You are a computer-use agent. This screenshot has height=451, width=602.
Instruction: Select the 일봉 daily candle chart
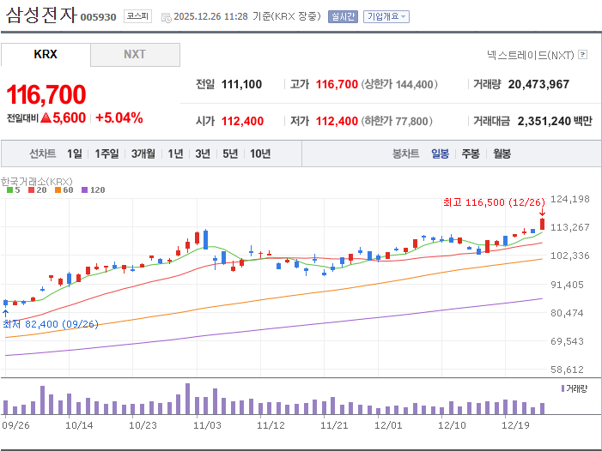(440, 153)
